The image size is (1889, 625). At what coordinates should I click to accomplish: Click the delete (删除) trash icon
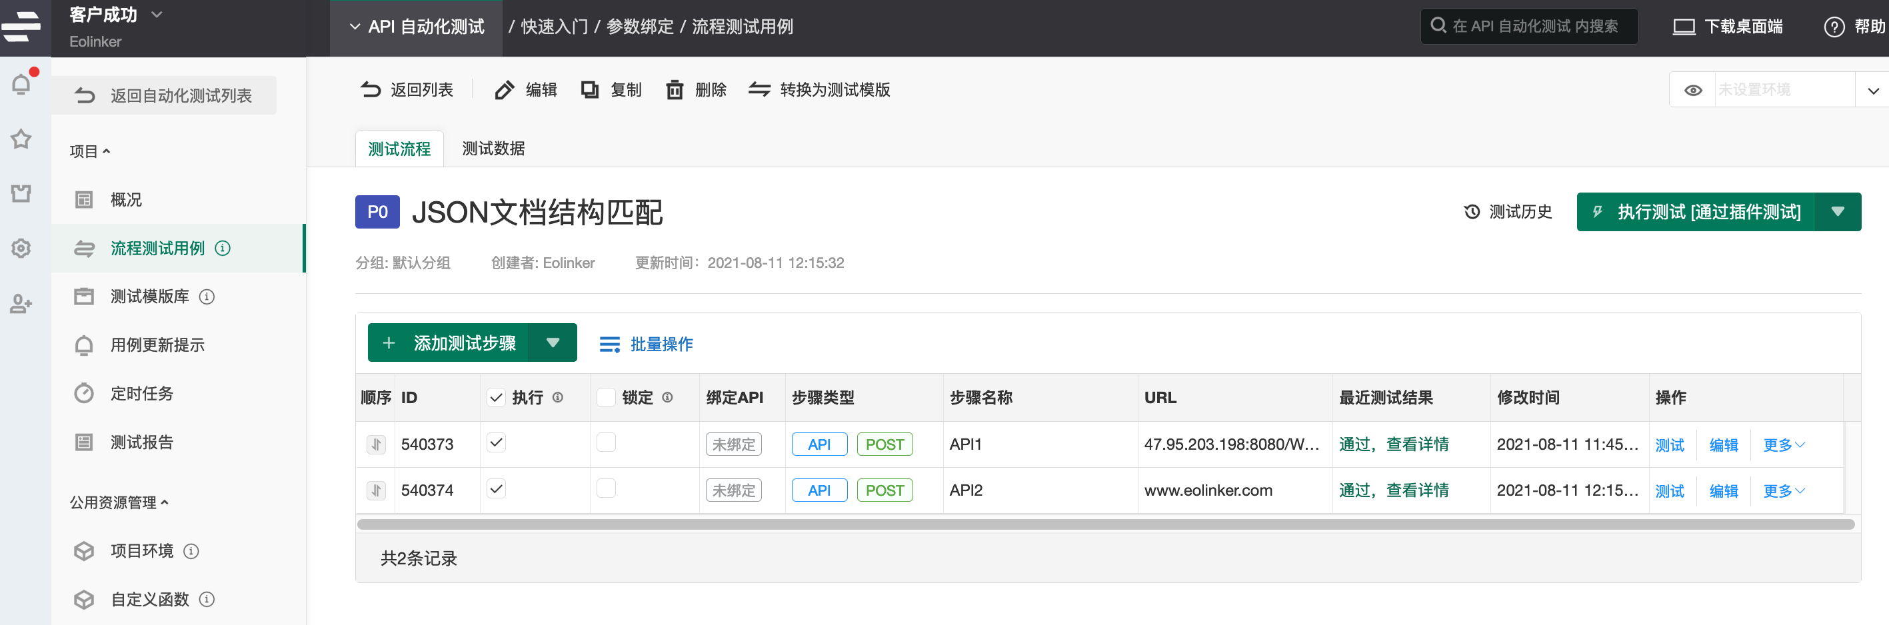point(674,90)
